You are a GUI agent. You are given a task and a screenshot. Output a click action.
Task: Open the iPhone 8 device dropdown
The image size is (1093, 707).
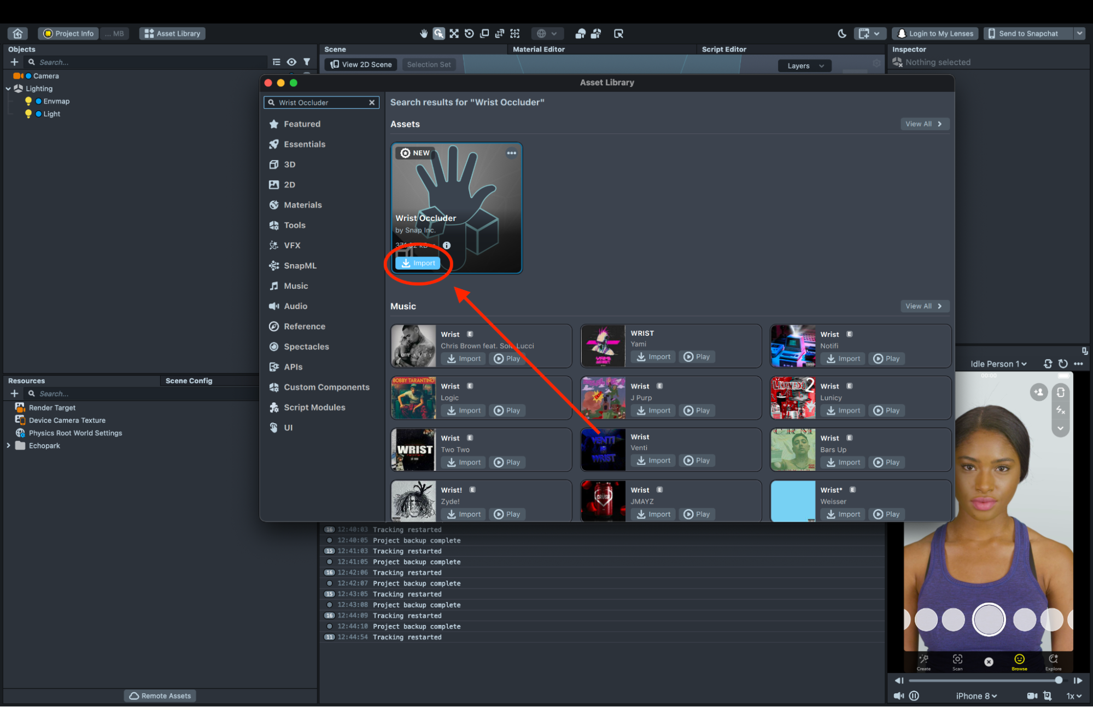(x=977, y=696)
